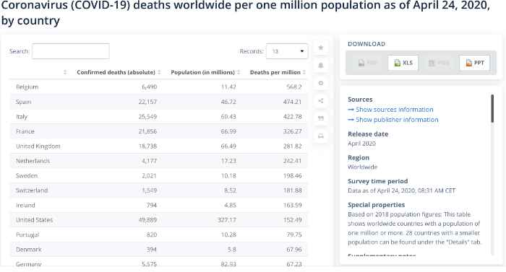Download the PPT file
This screenshot has width=506, height=272.
[x=474, y=63]
